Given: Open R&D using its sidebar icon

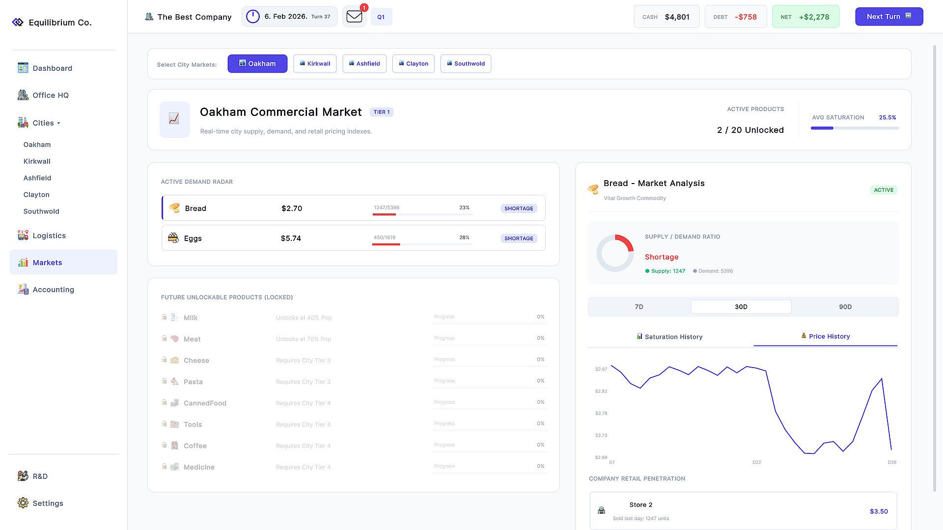Looking at the screenshot, I should point(23,476).
